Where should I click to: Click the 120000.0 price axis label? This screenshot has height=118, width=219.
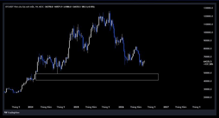pos(208,16)
